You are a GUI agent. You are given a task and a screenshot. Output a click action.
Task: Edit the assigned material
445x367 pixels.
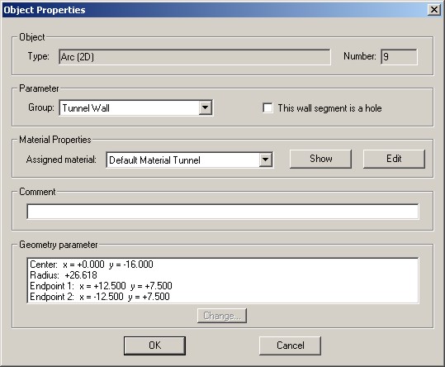tap(394, 159)
